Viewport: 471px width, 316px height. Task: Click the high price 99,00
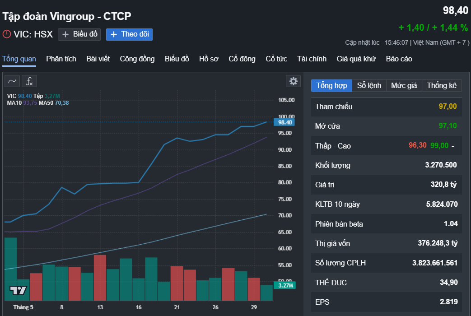[x=439, y=146]
